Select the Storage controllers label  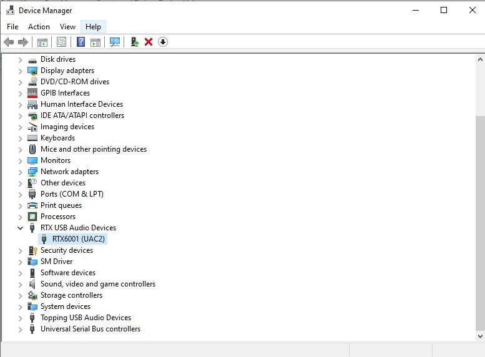[71, 295]
